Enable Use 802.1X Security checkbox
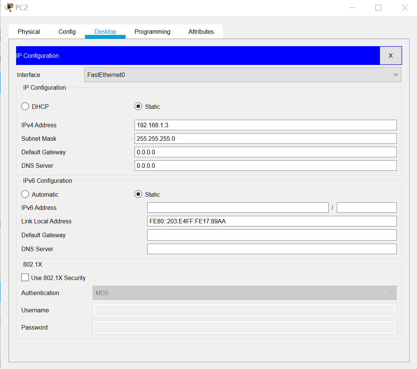 coord(25,278)
